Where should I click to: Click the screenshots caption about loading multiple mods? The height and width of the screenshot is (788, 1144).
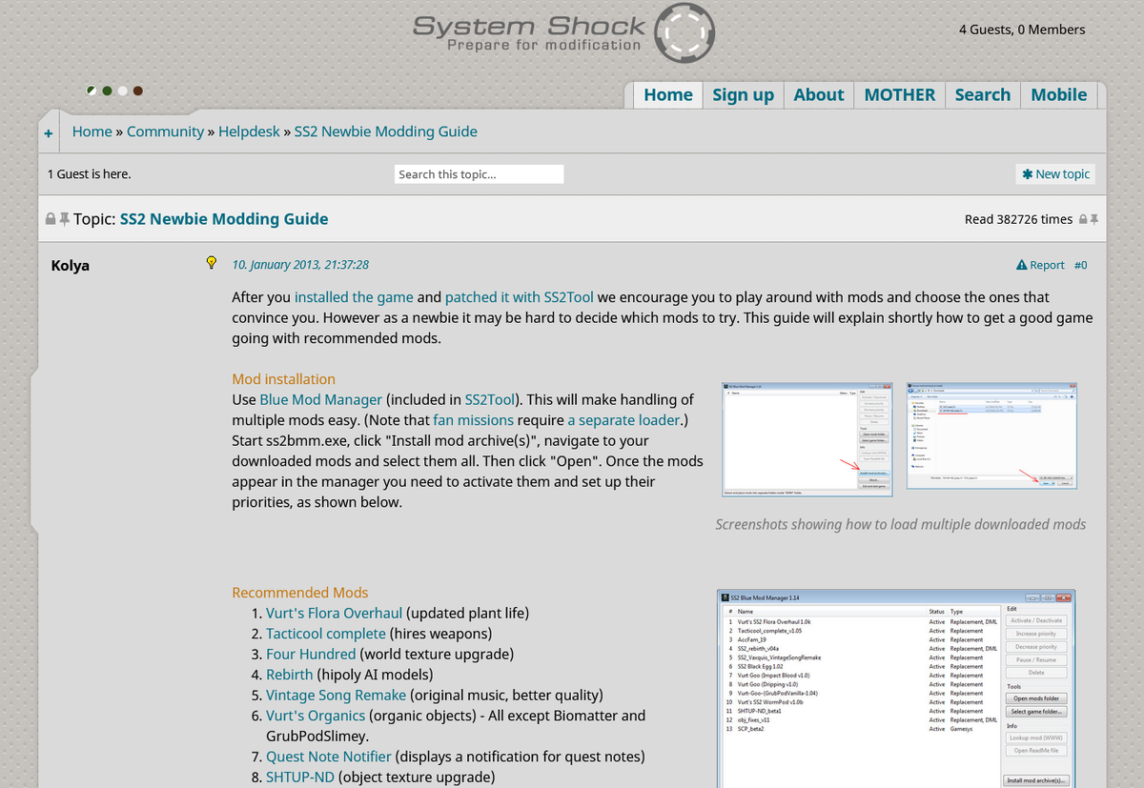tap(901, 524)
